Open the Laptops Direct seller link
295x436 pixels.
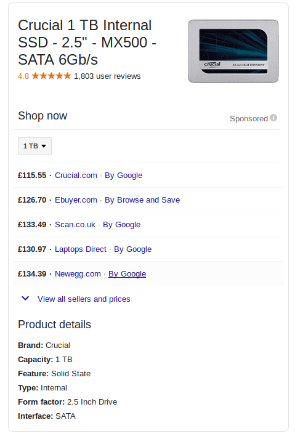click(80, 249)
